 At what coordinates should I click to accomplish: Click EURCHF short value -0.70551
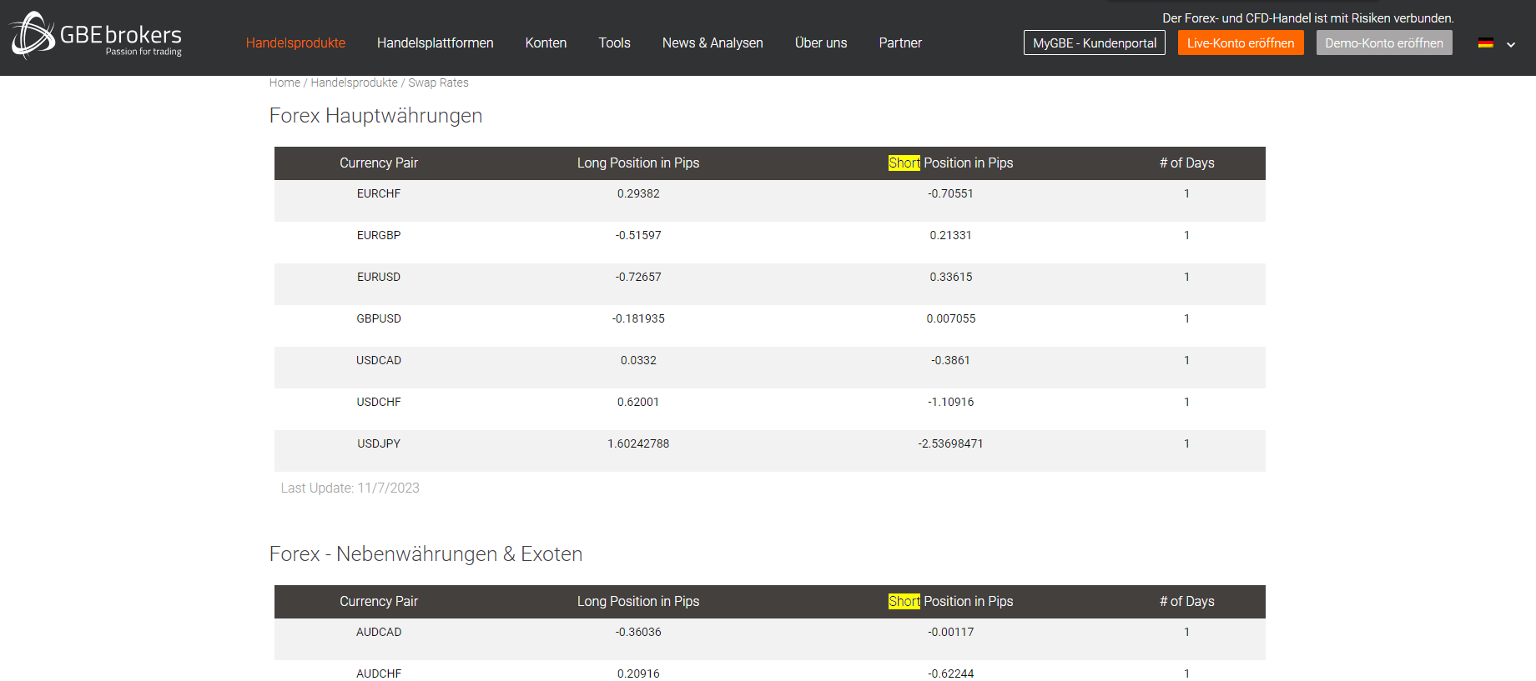click(951, 193)
